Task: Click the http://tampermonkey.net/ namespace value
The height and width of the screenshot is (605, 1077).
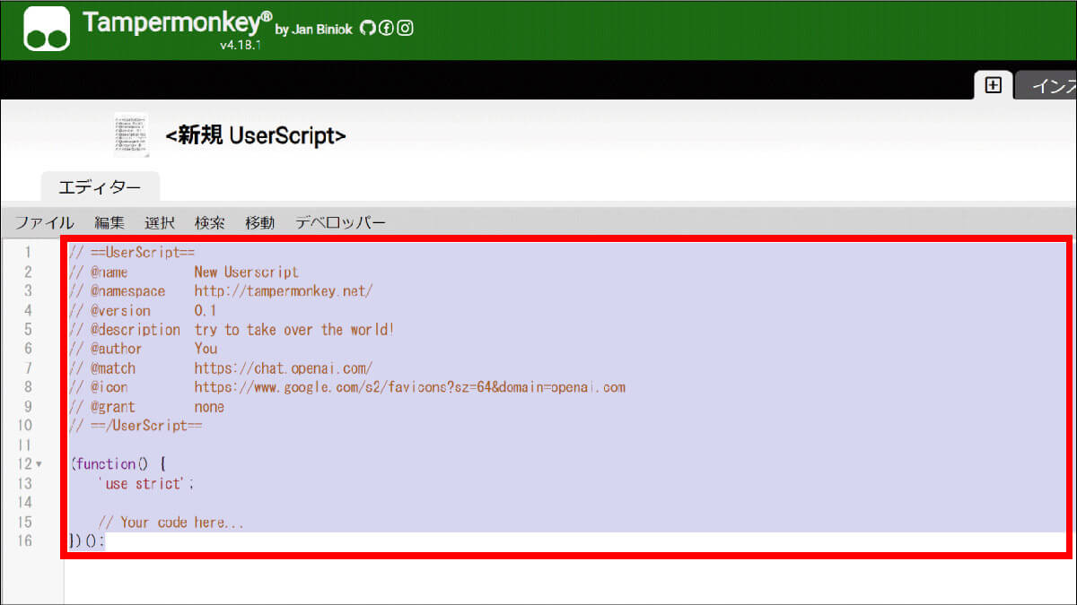Action: (x=283, y=291)
